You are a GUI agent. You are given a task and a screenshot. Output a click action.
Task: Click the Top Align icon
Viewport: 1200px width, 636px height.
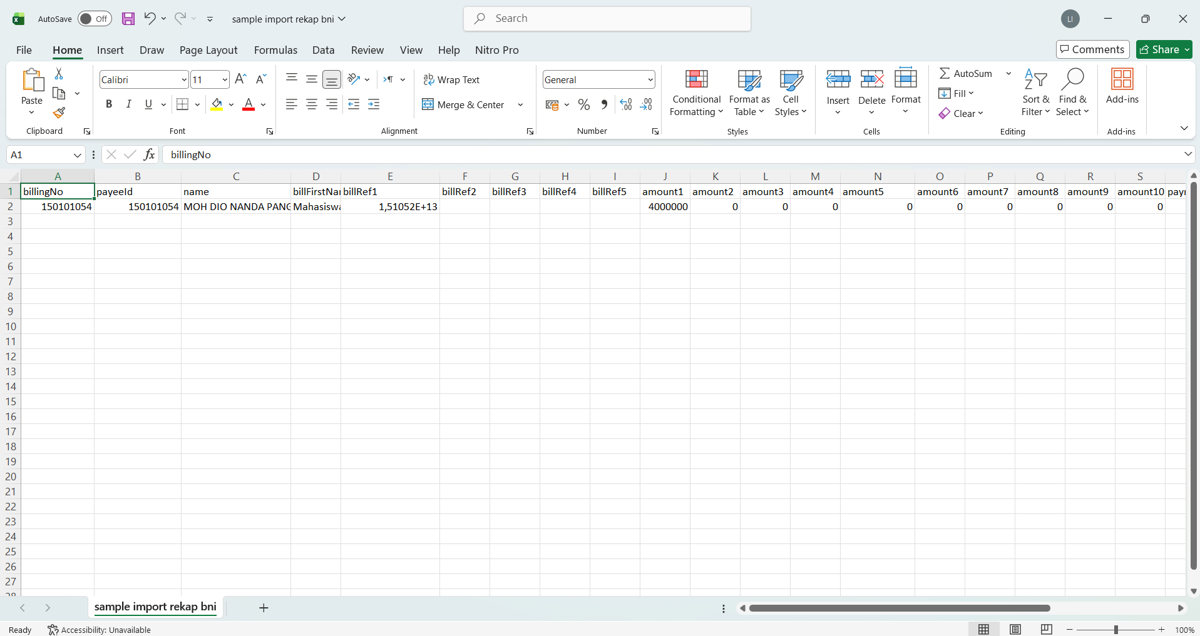[x=292, y=79]
